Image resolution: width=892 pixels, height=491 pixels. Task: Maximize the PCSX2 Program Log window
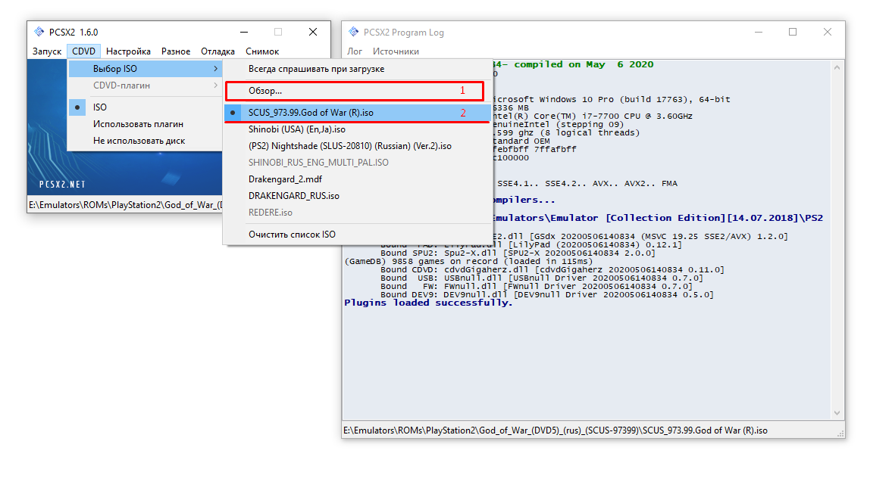(793, 33)
